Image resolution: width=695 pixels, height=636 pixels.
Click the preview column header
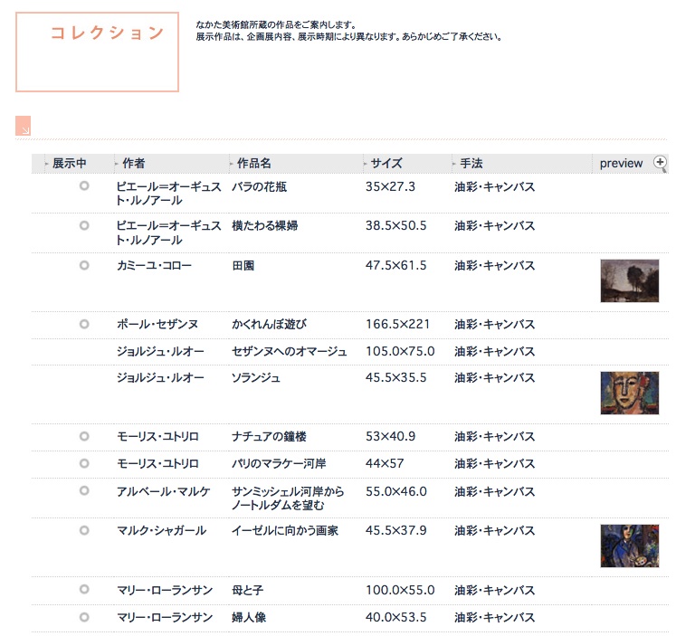tap(621, 163)
